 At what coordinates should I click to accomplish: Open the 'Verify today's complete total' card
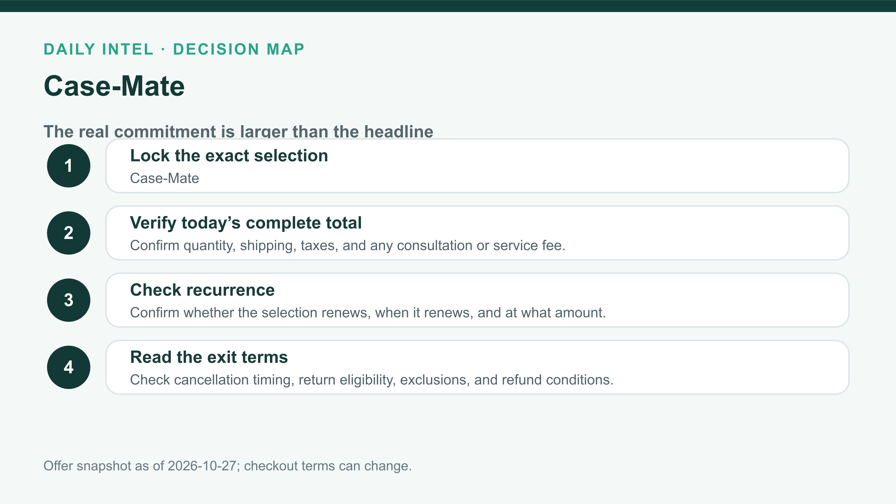coord(477,233)
